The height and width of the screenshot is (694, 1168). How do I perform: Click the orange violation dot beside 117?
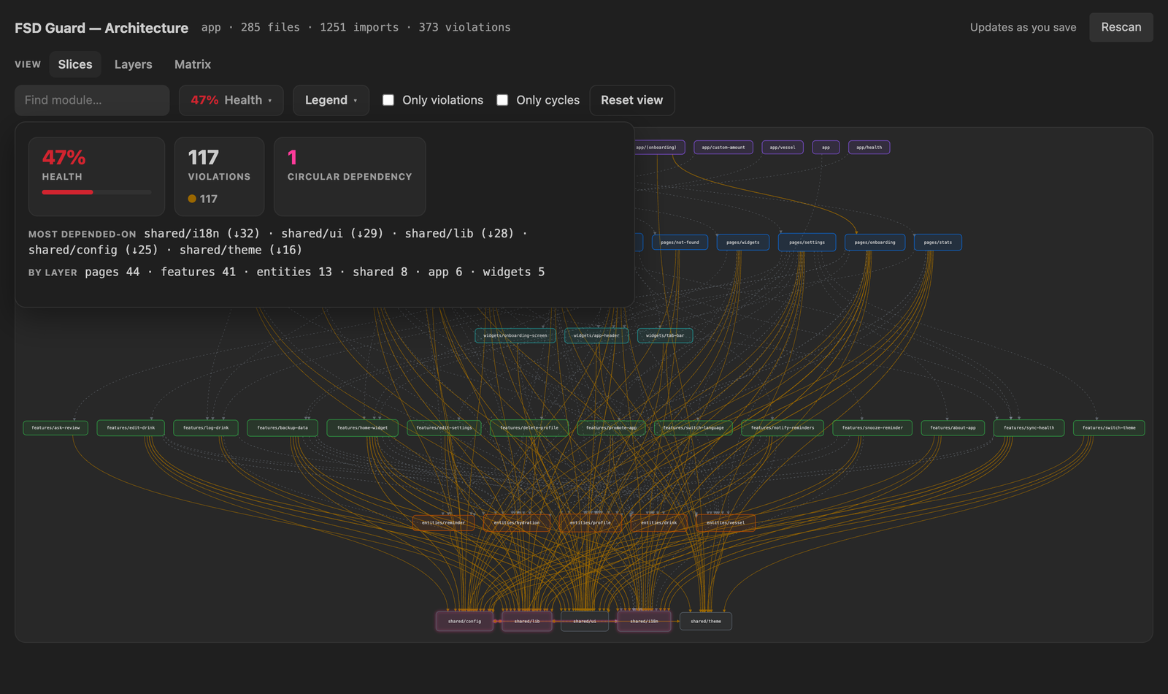click(192, 199)
